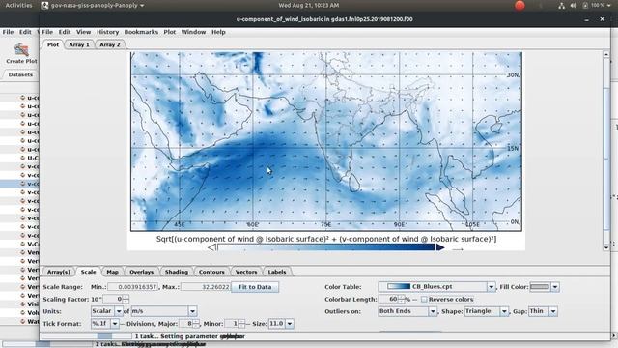Click the Panoply app icon in top bar
The width and height of the screenshot is (618, 348).
click(x=45, y=6)
